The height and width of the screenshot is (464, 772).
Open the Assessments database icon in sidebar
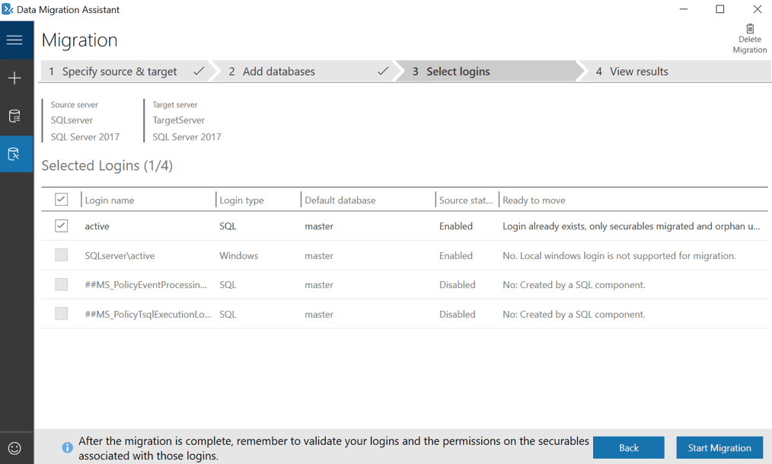click(x=14, y=117)
